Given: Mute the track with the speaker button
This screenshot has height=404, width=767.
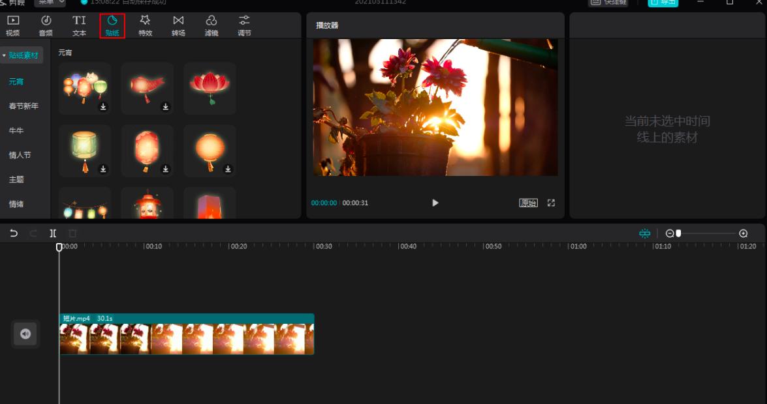Looking at the screenshot, I should pyautogui.click(x=25, y=334).
